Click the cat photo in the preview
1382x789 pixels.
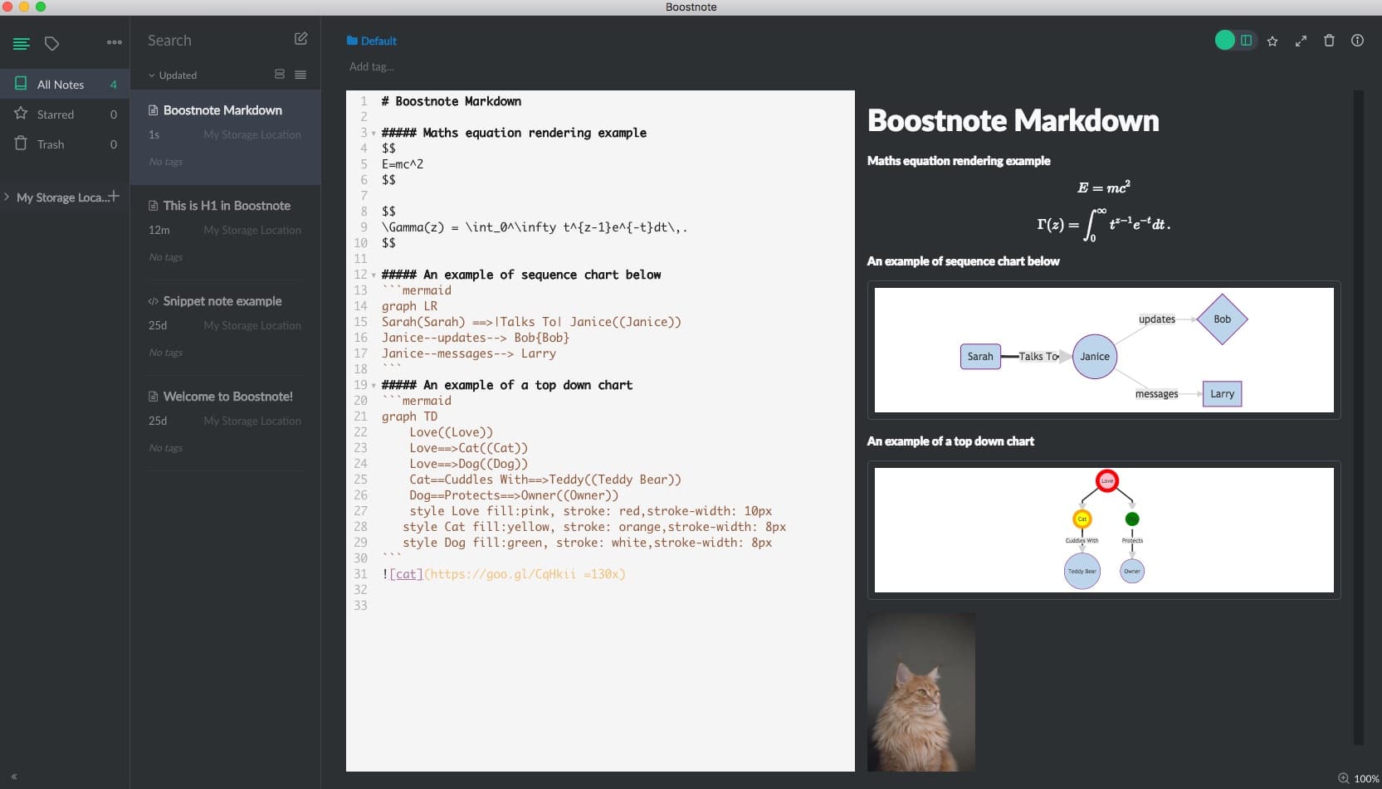pos(921,692)
